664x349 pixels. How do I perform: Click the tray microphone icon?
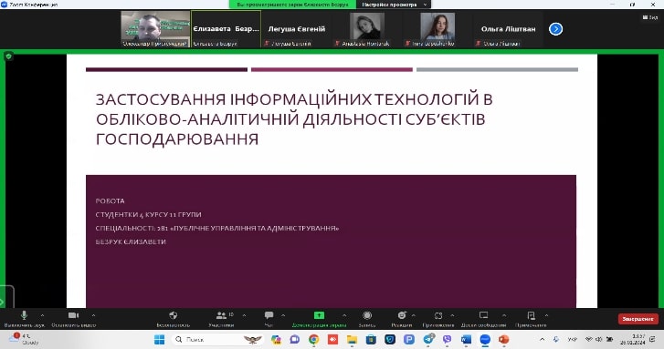(556, 339)
